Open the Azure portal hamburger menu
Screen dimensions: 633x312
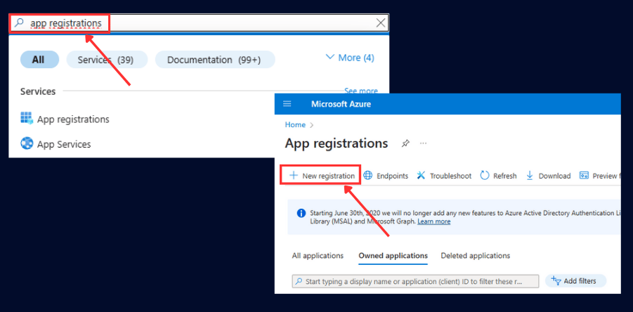(x=287, y=104)
